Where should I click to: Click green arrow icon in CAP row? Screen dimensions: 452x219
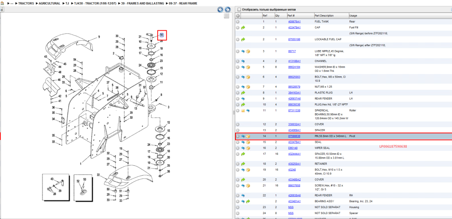click(243, 28)
